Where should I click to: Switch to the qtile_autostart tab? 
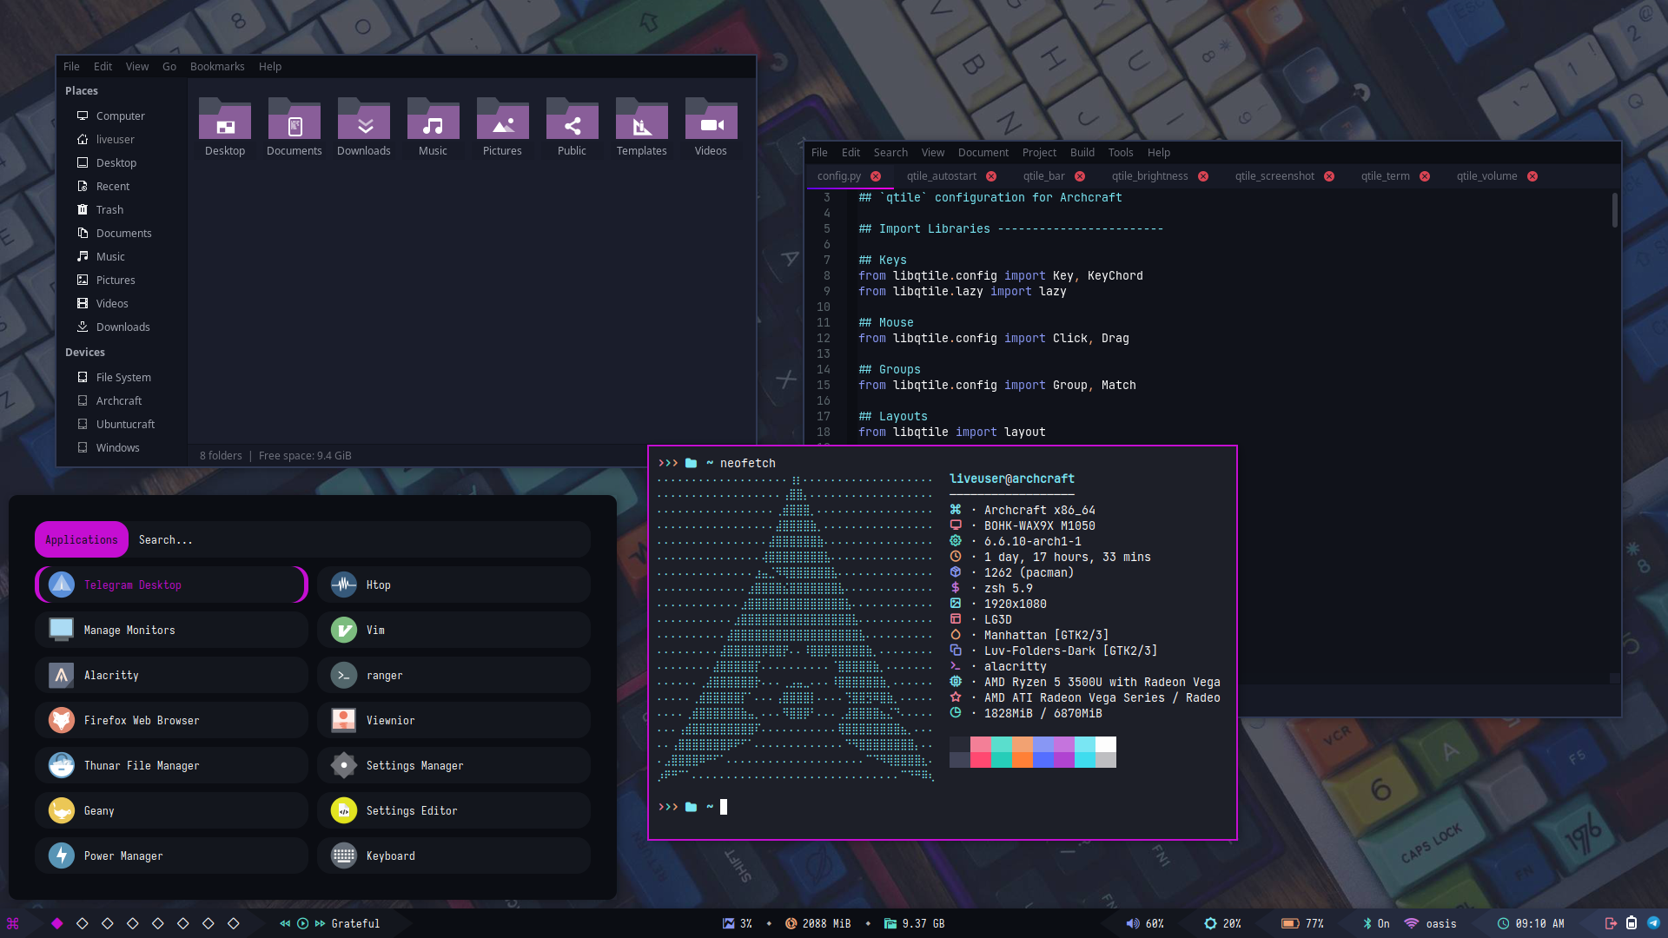click(941, 176)
